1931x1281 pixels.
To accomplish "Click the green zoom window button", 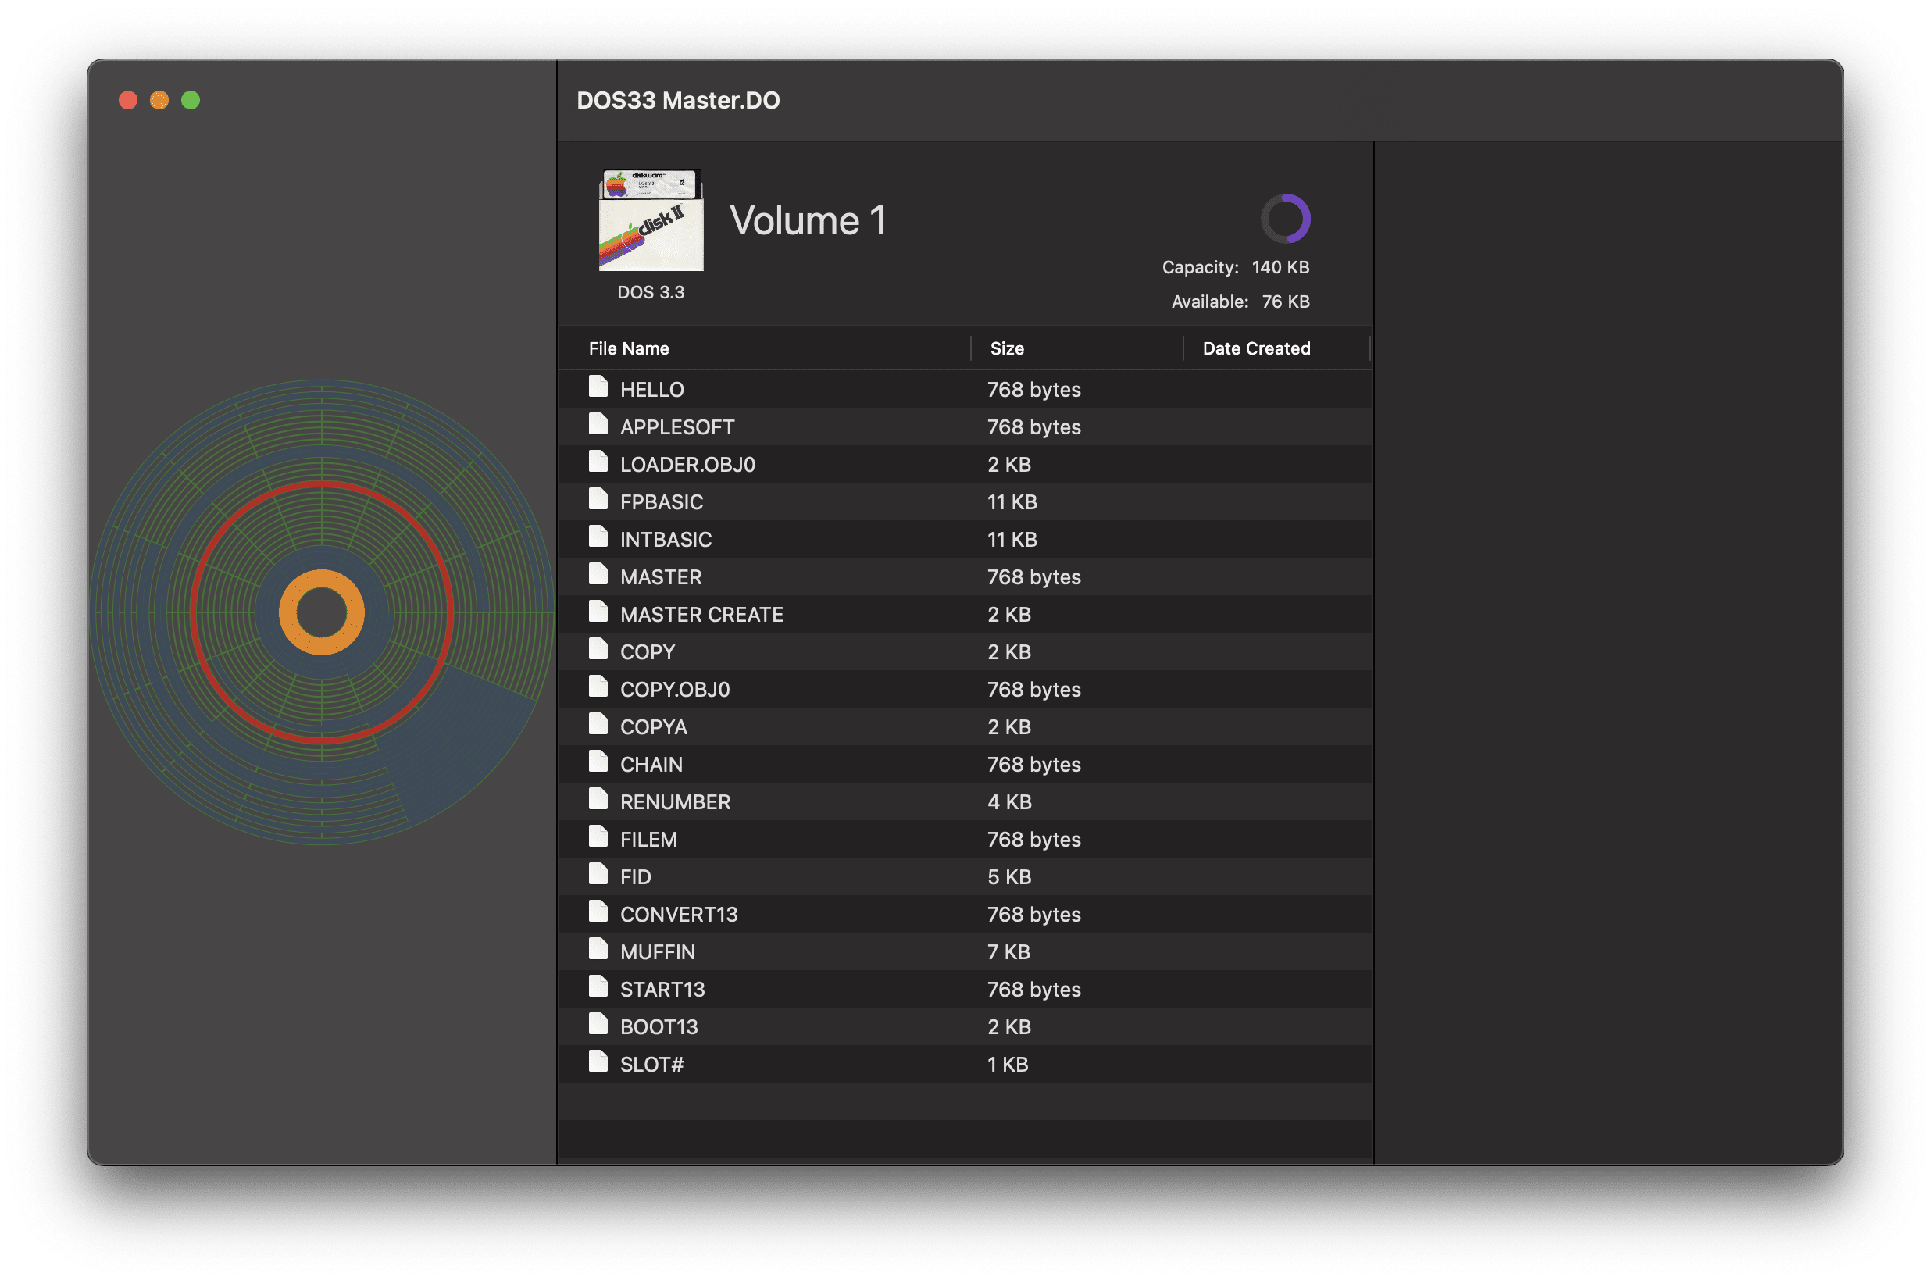I will [191, 101].
